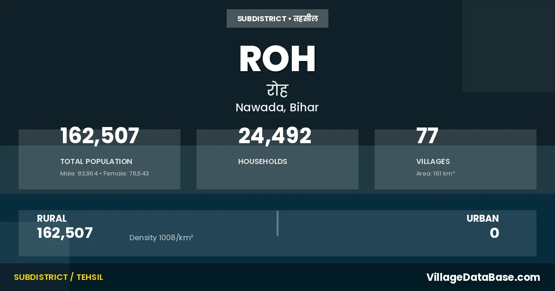This screenshot has width=555, height=291.
Task: Click the Density 1008/km² text
Action: pyautogui.click(x=161, y=238)
